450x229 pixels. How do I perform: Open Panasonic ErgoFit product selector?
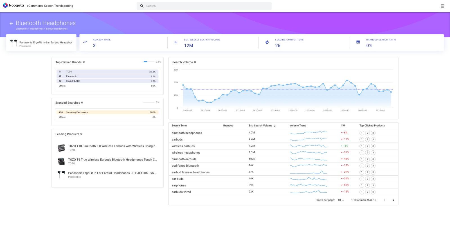coord(41,43)
